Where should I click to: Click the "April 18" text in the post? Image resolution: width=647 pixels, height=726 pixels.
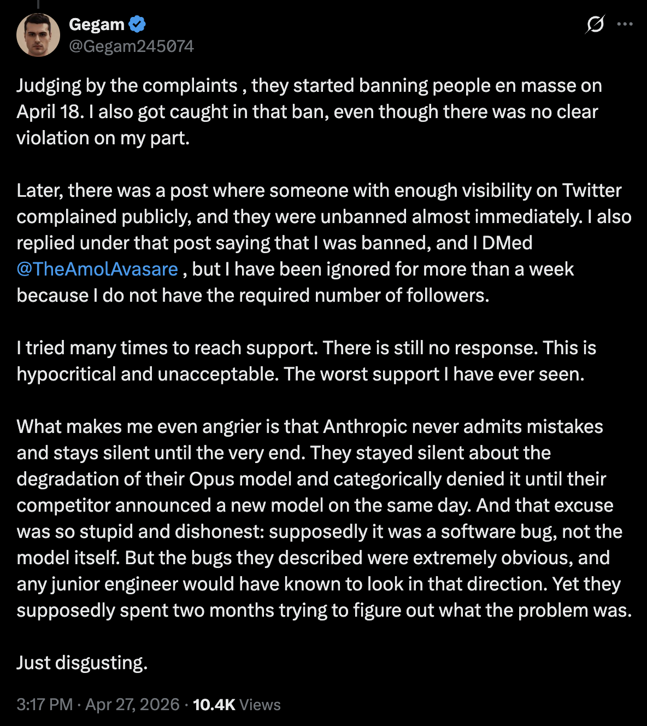click(x=49, y=112)
